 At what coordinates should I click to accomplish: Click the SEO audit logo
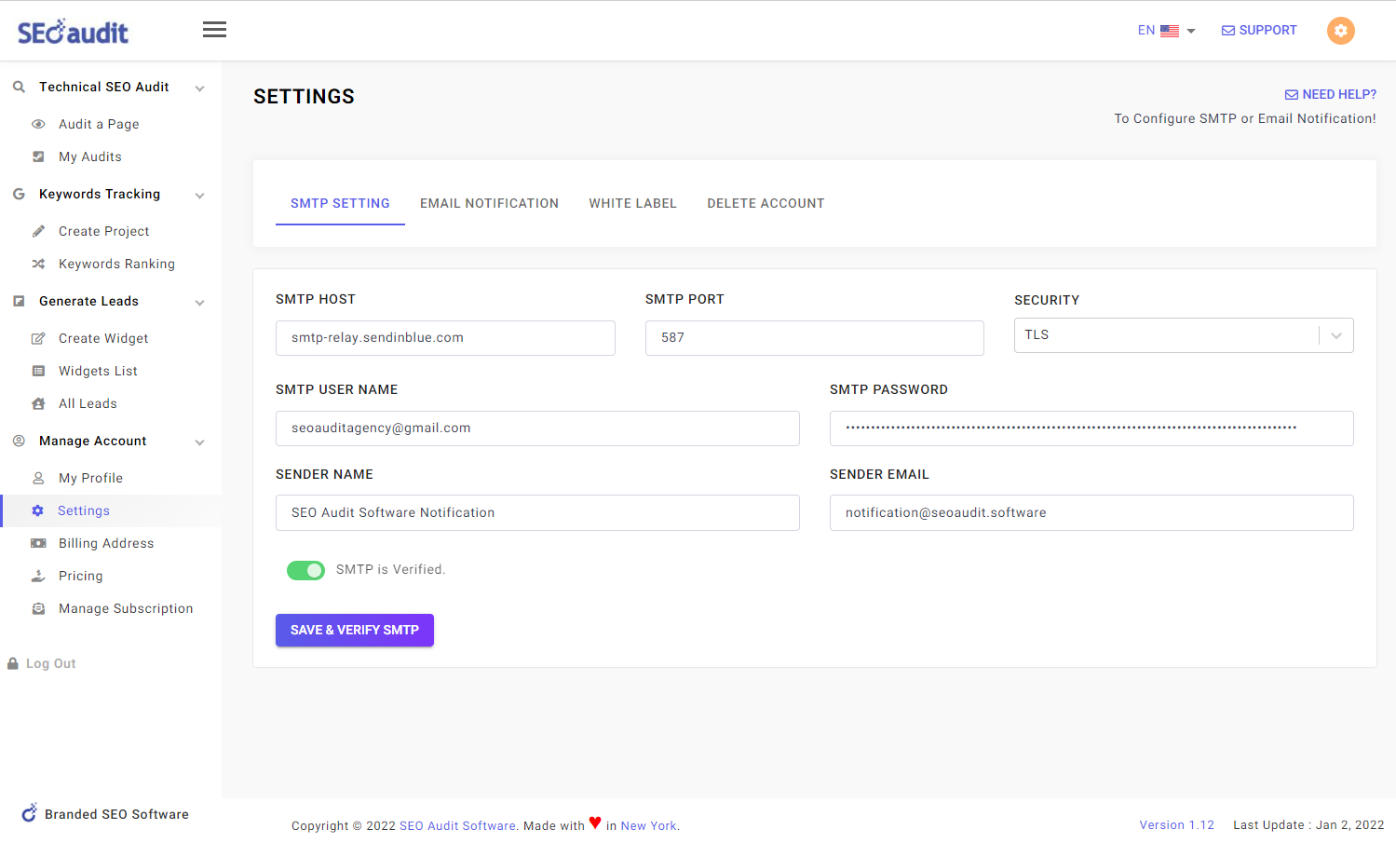[72, 30]
